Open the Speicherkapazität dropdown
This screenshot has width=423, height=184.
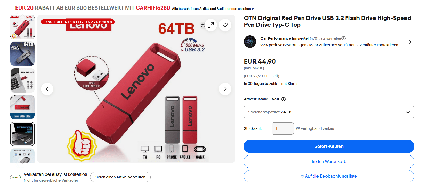click(329, 112)
